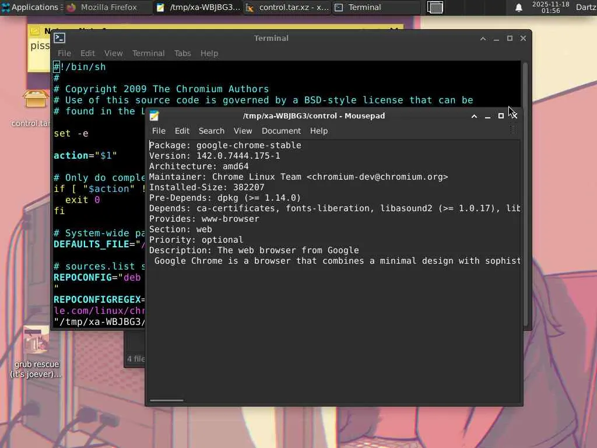The height and width of the screenshot is (448, 597).
Task: Switch to Terminal taskbar button
Action: click(x=376, y=7)
